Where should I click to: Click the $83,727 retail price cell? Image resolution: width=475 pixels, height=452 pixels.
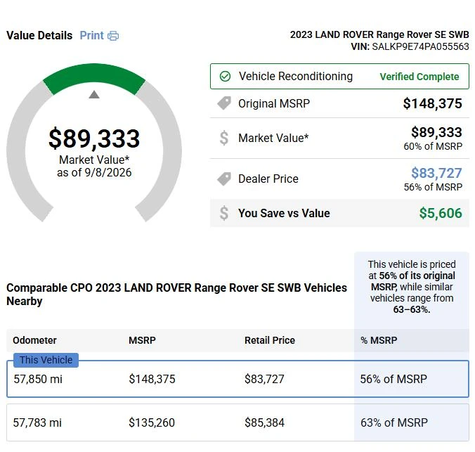pos(264,379)
